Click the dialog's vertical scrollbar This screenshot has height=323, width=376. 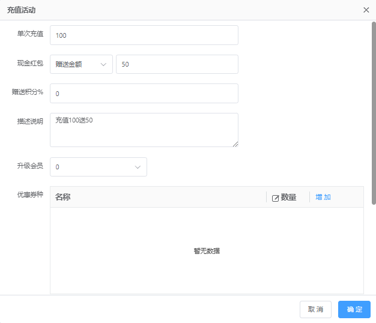(x=373, y=114)
